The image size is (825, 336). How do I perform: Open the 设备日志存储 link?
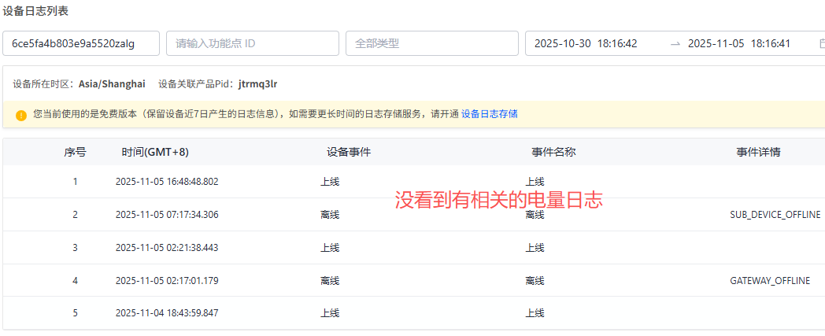(x=489, y=114)
